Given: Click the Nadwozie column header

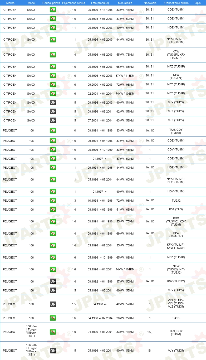Looking at the screenshot, I should tap(150, 3).
